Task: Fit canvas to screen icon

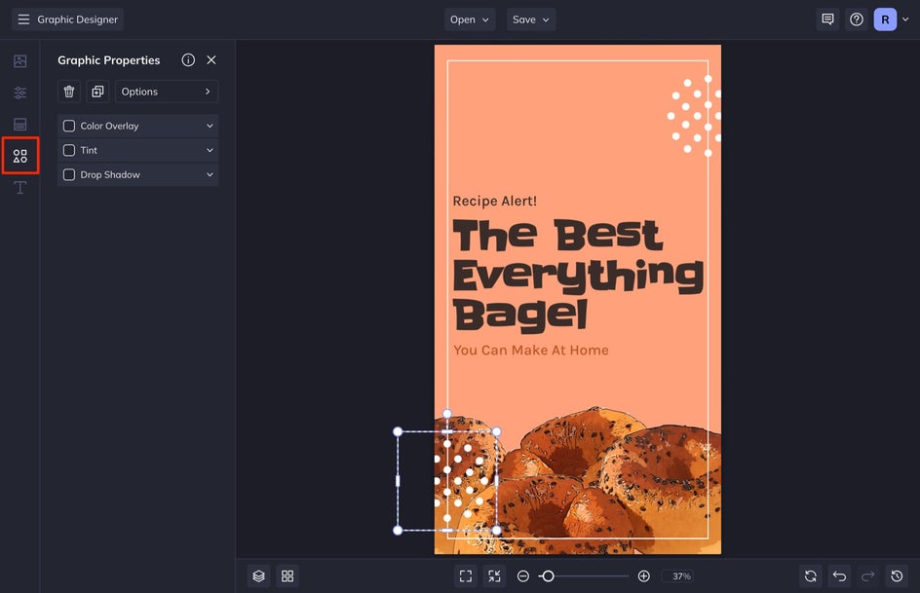Action: [x=466, y=576]
